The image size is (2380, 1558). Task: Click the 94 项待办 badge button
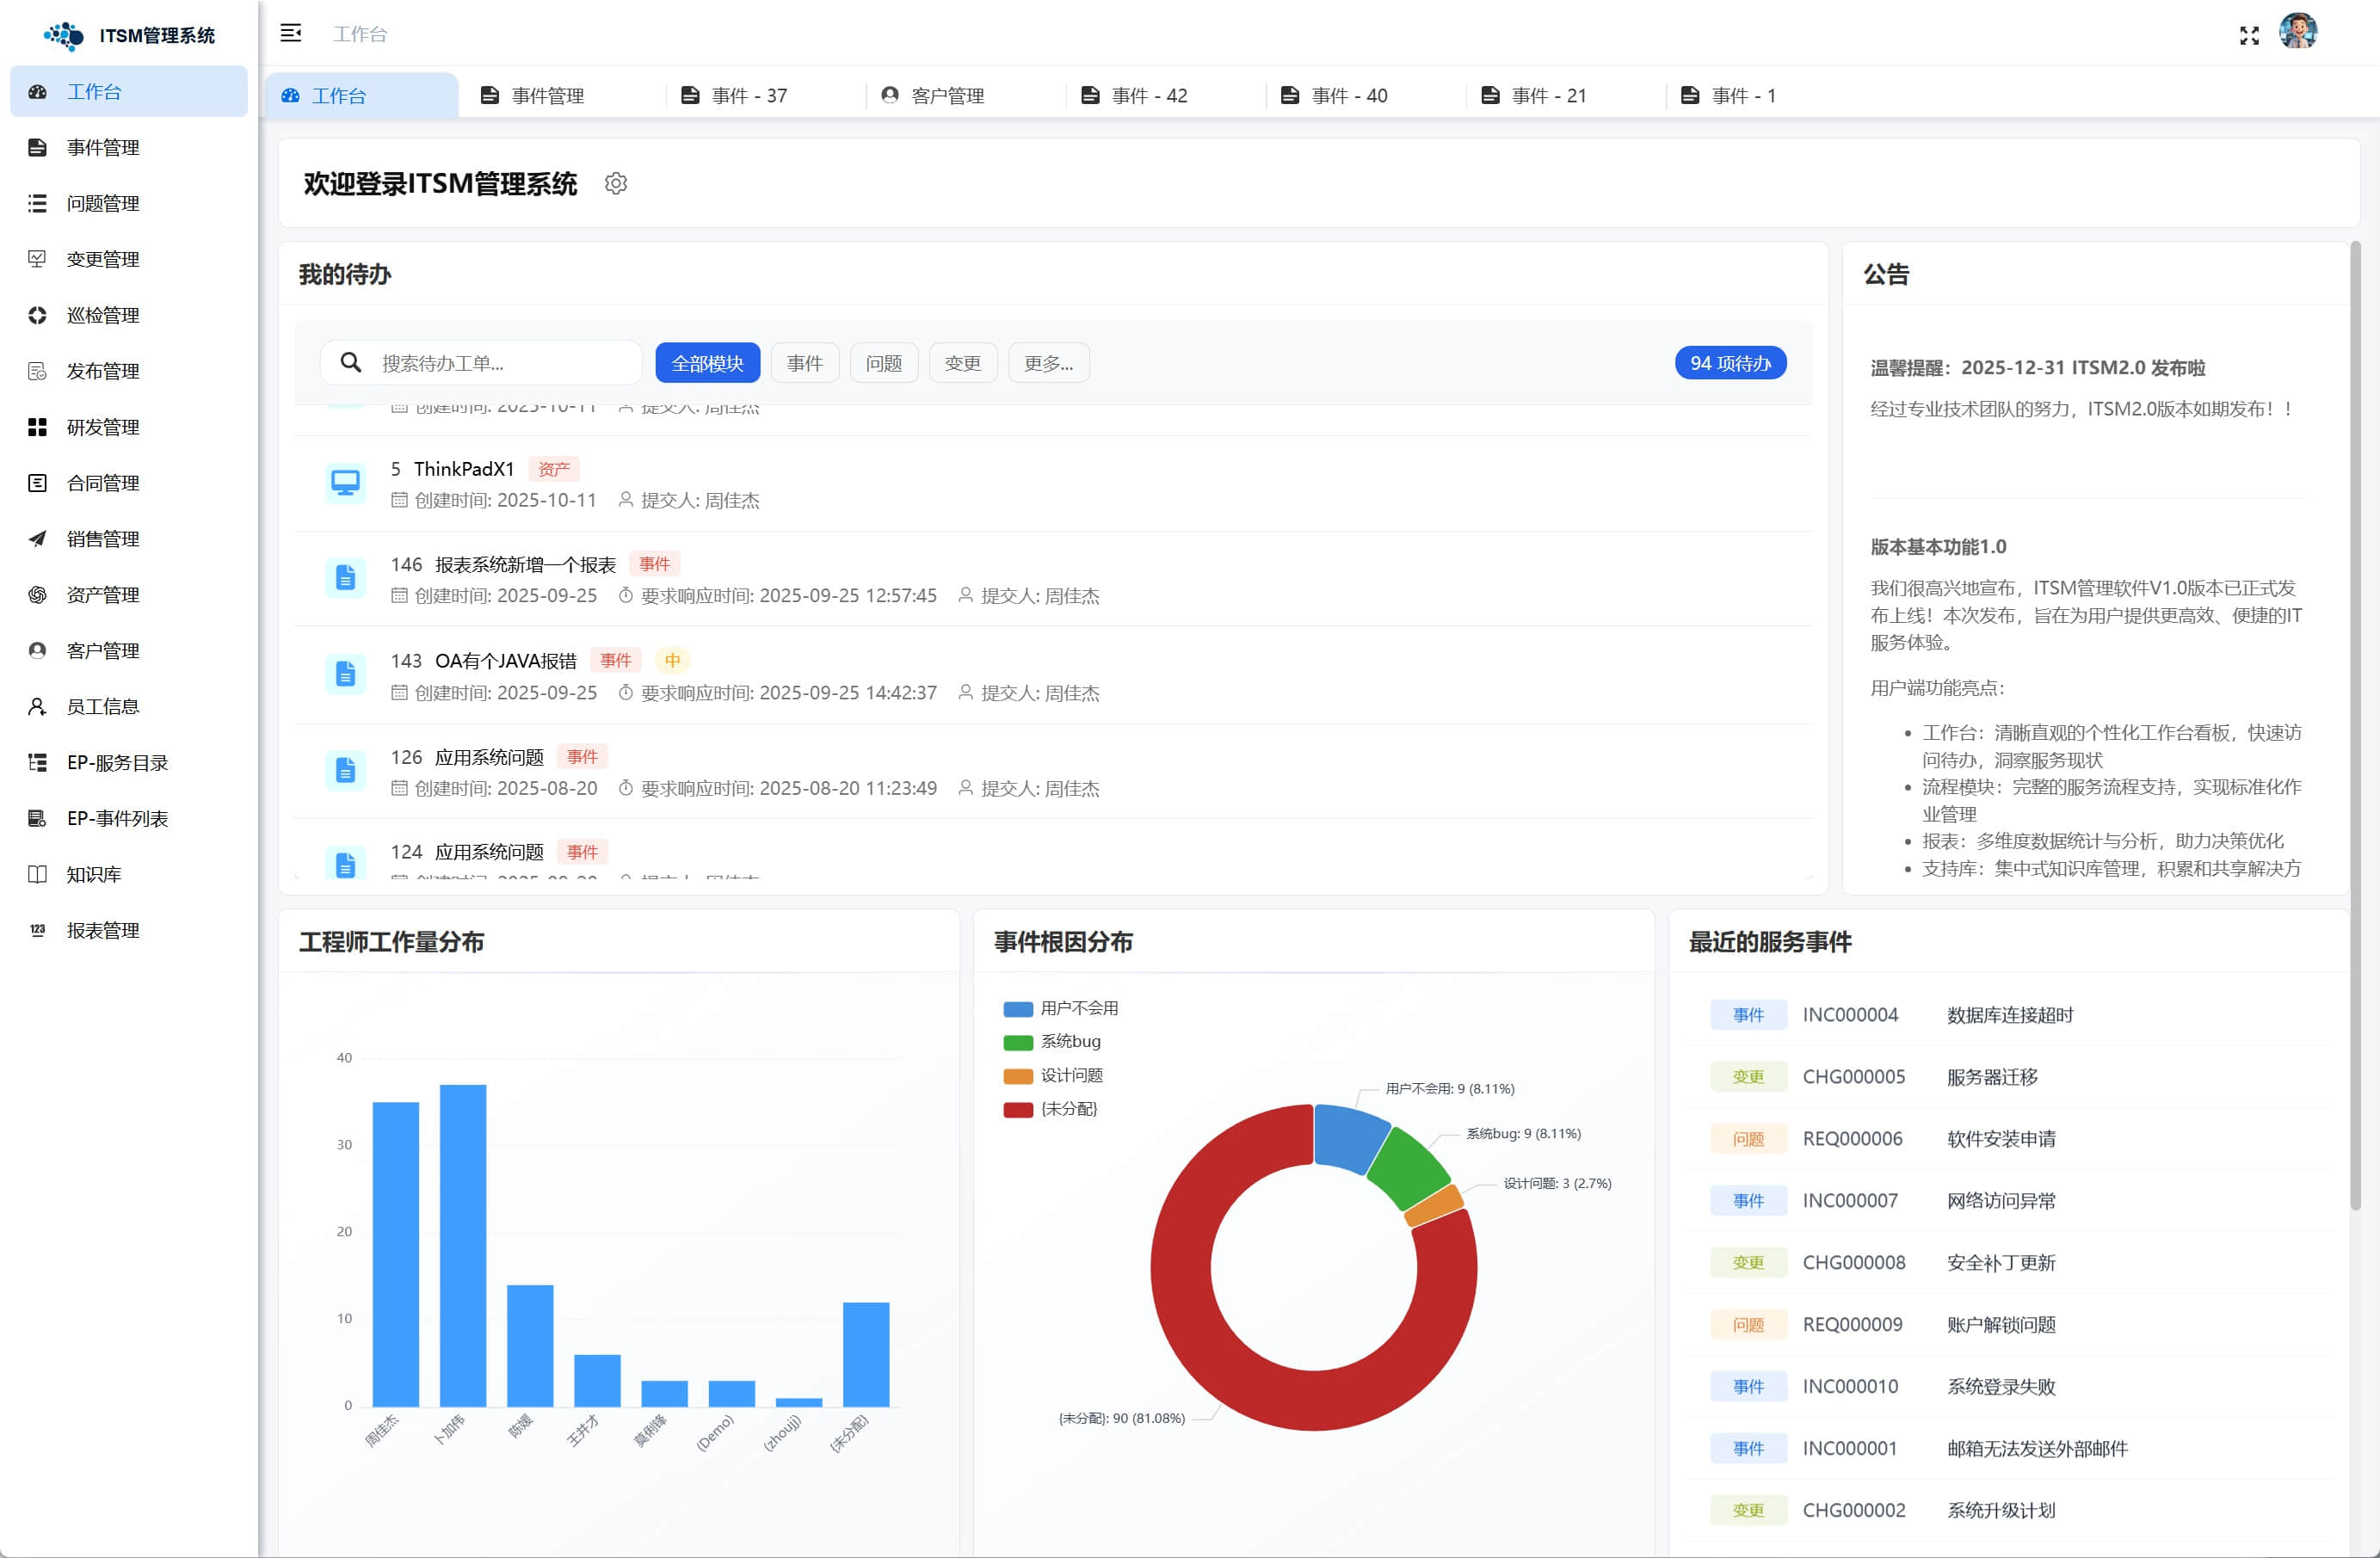click(1730, 363)
